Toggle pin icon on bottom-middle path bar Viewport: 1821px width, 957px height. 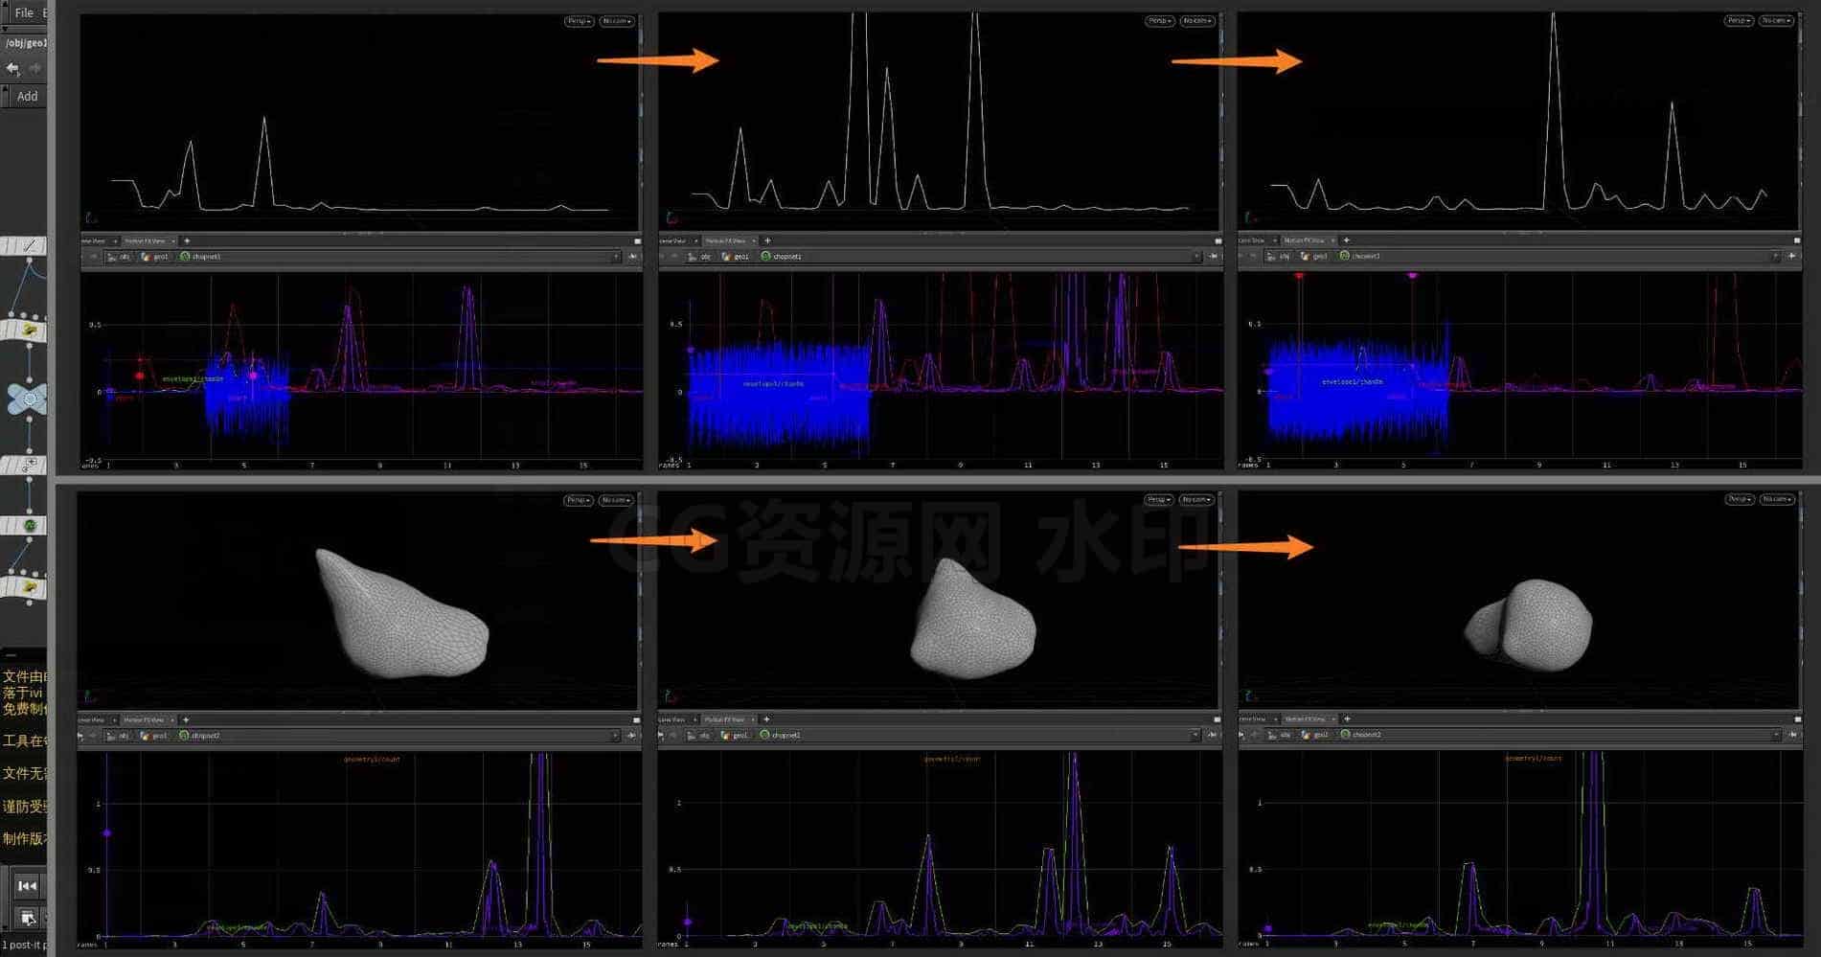tap(1212, 735)
